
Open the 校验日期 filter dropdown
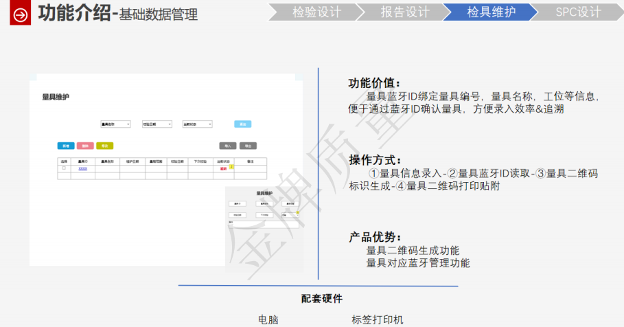[x=157, y=124]
